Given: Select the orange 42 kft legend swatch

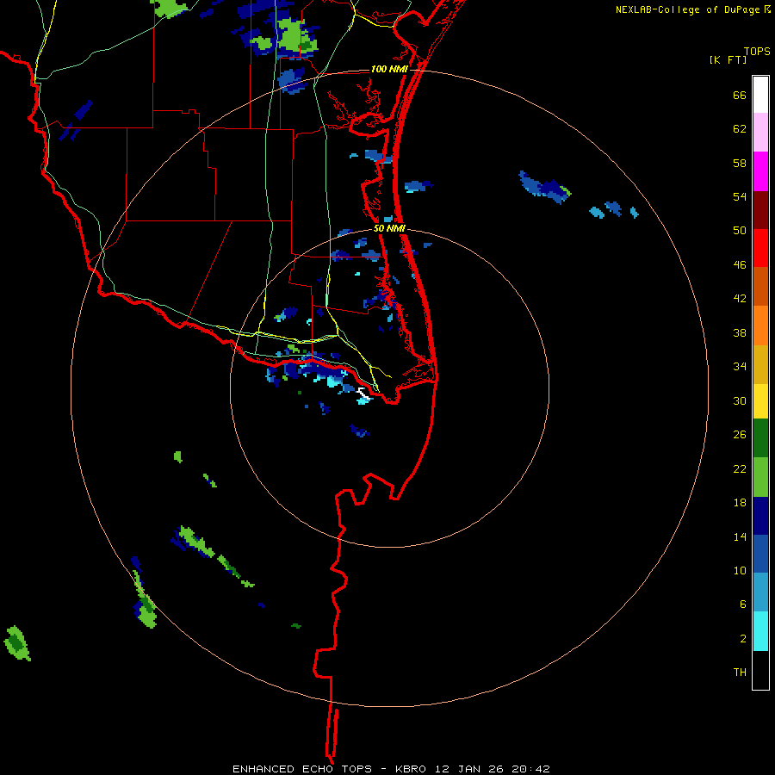Looking at the screenshot, I should (760, 325).
